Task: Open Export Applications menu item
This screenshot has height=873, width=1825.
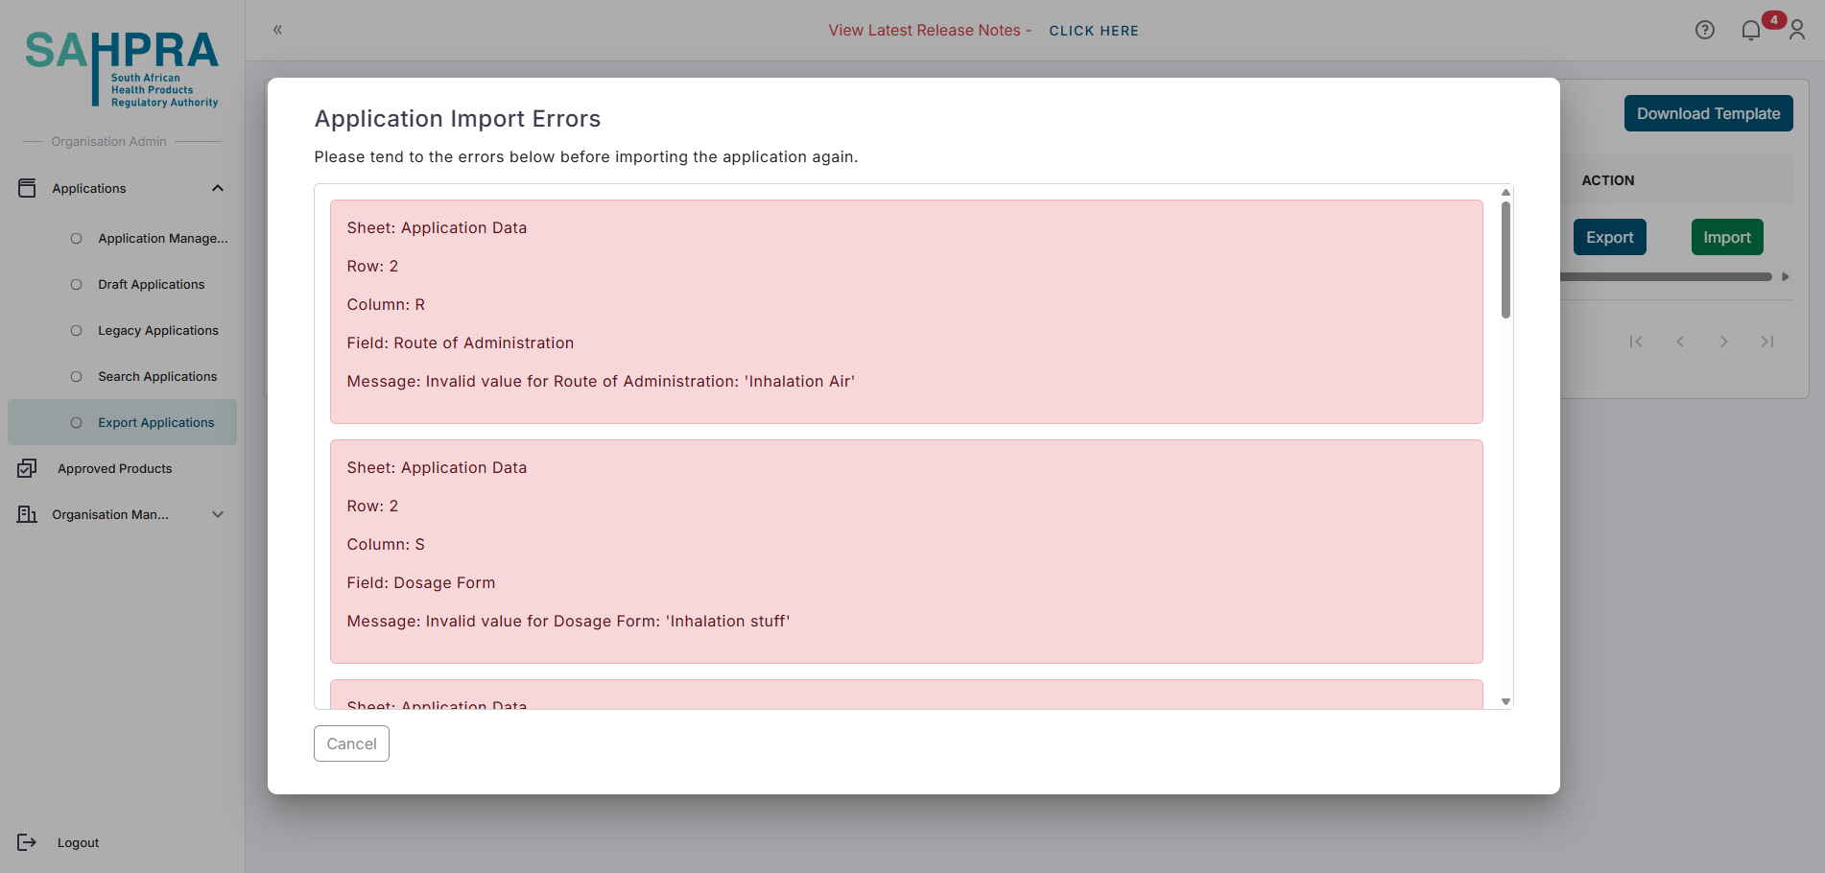Action: (x=155, y=423)
